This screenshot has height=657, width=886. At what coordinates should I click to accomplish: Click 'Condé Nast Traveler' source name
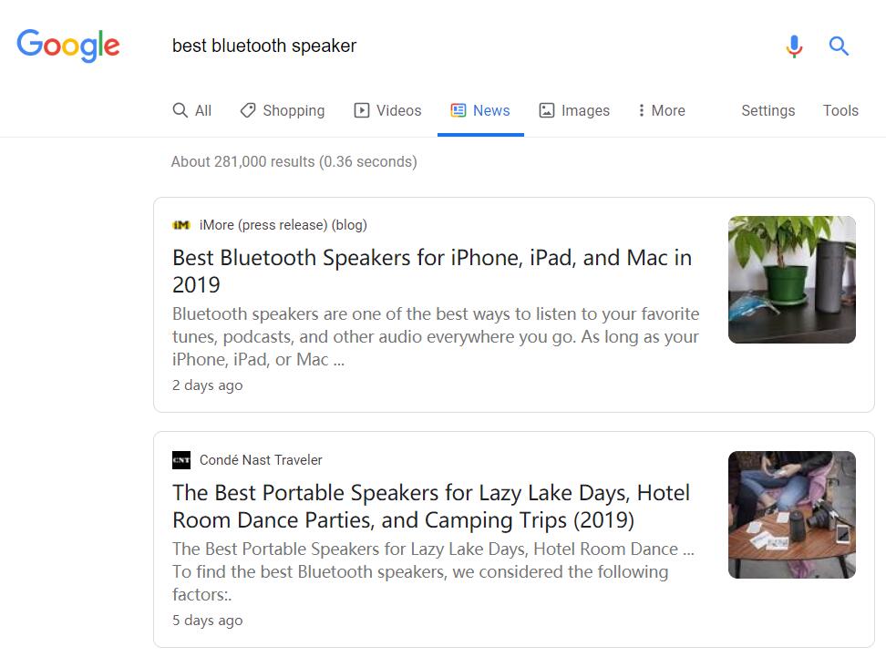pos(261,460)
